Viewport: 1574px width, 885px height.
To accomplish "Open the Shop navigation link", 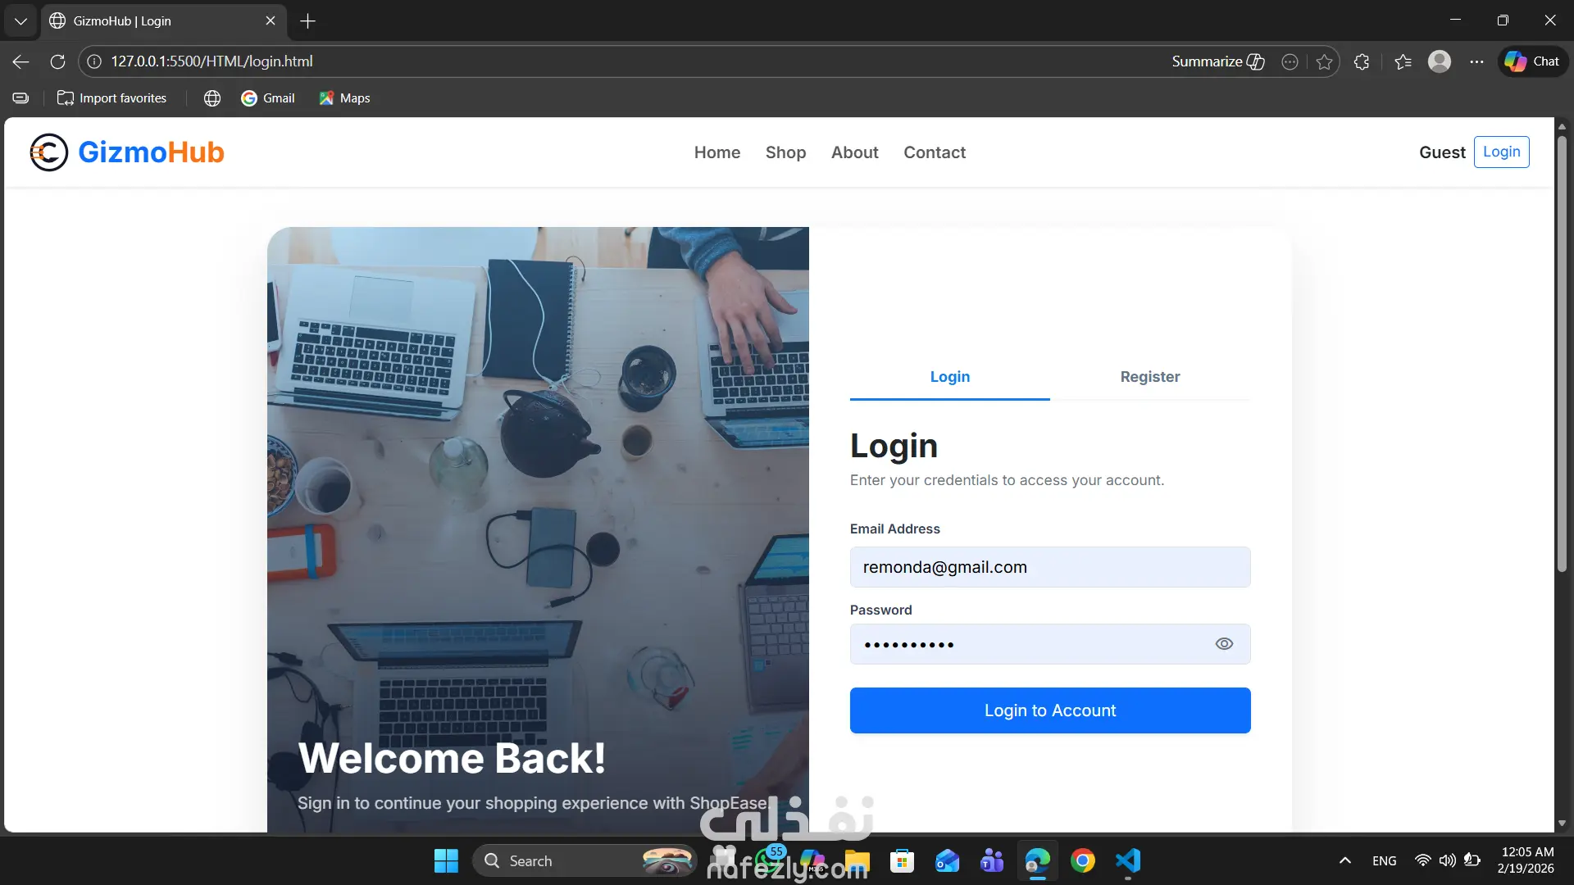I will (785, 152).
